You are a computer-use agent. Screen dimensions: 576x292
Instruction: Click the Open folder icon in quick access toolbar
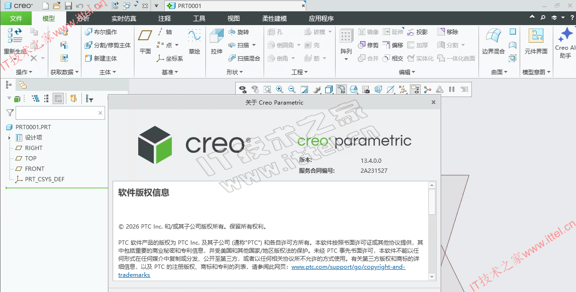[57, 6]
